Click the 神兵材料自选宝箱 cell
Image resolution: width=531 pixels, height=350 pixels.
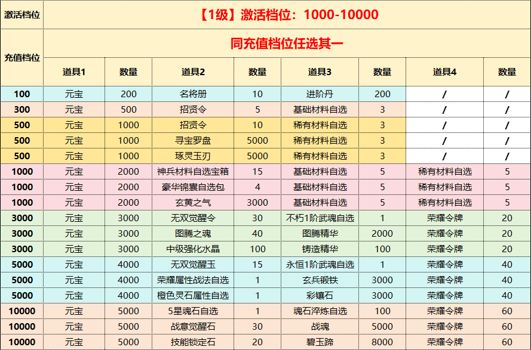click(x=193, y=172)
